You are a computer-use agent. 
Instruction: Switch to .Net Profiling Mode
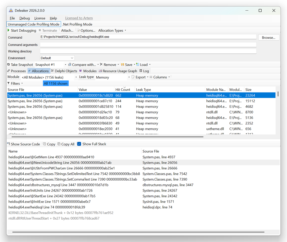click(77, 24)
